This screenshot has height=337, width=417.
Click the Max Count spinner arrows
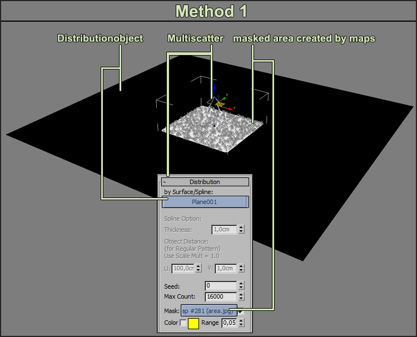241,297
